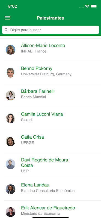Click the "Digite para buscar" search field

(x=50, y=30)
